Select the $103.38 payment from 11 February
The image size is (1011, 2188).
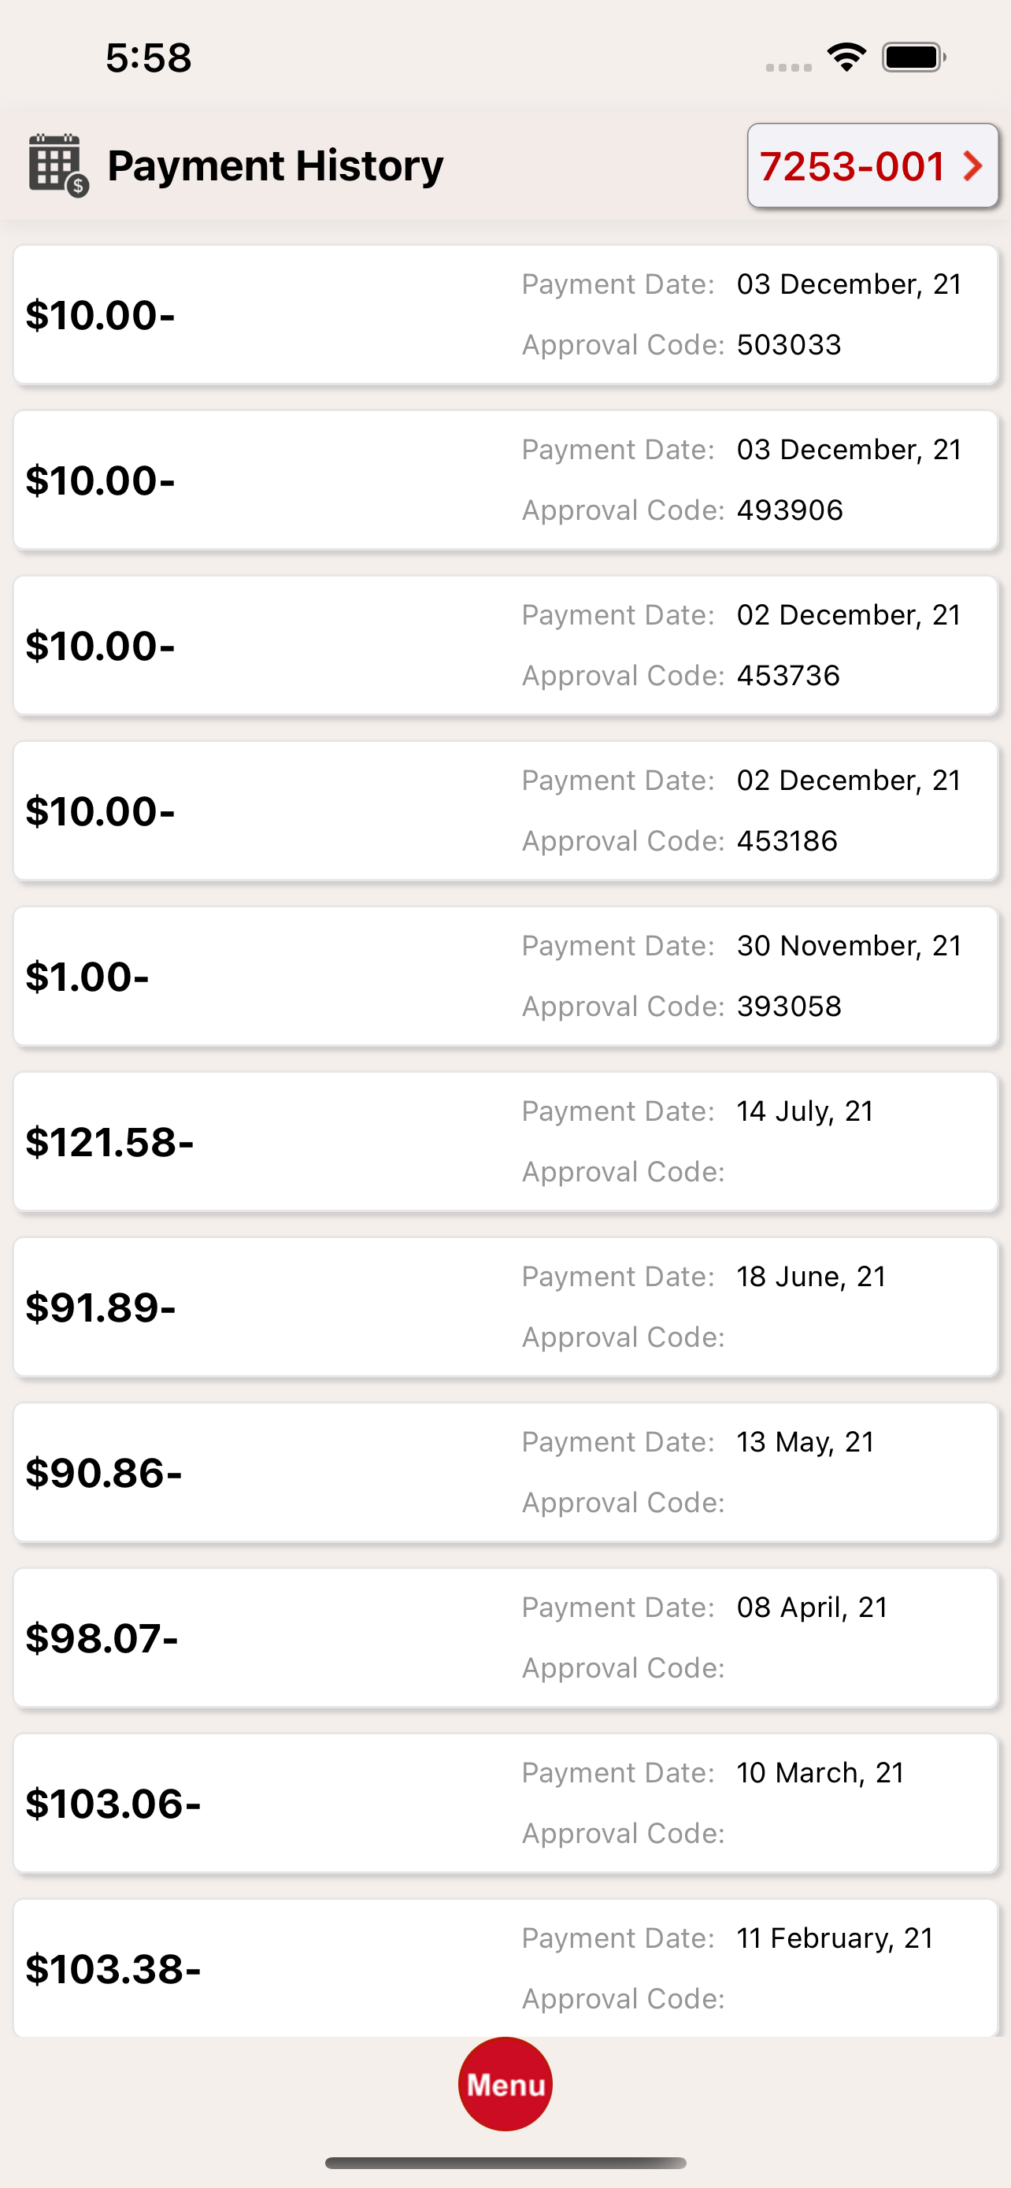(505, 1968)
